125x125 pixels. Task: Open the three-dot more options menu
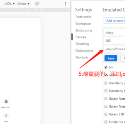coord(65,4)
